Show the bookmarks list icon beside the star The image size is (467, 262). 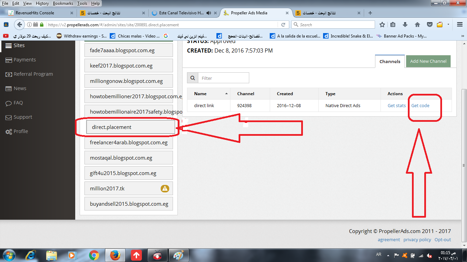tap(393, 25)
